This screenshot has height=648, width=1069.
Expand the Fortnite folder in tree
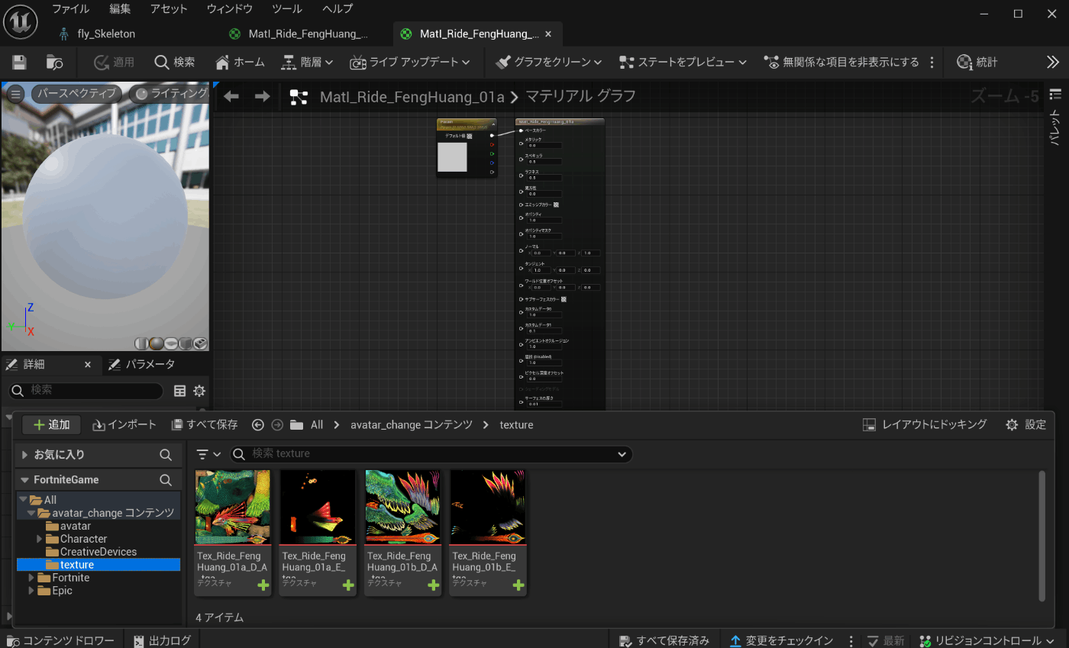pyautogui.click(x=31, y=578)
